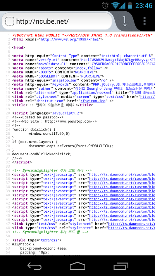This screenshot has width=155, height=276.
Task: Tap the page favicon placeholder in address bar
Action: (9, 21)
